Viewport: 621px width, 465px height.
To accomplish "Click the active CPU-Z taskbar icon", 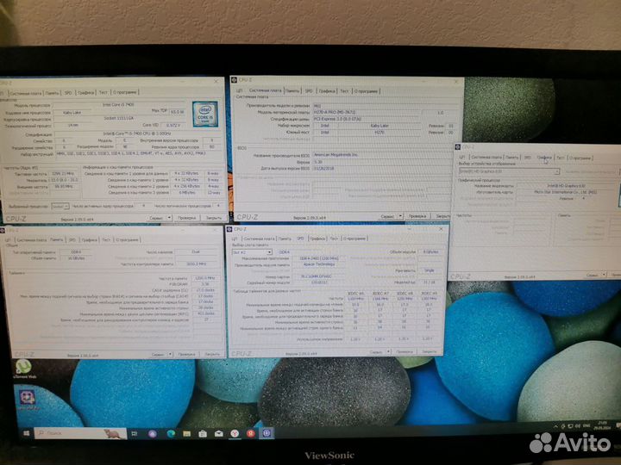I will pos(267,433).
